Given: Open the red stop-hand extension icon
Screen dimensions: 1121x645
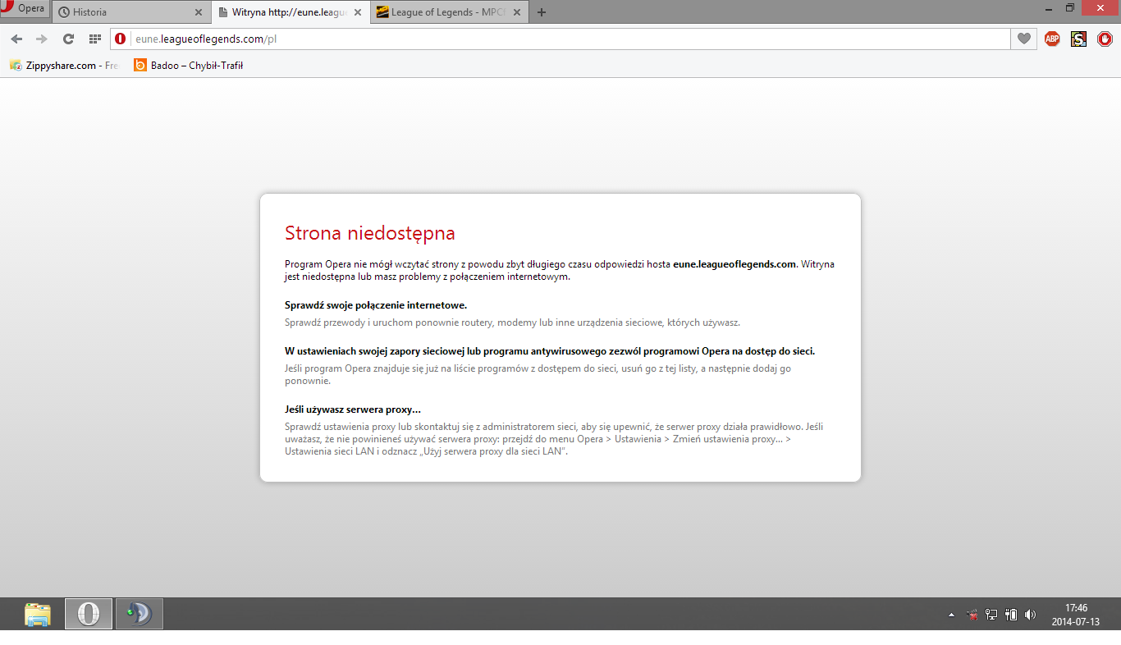Looking at the screenshot, I should click(1105, 39).
